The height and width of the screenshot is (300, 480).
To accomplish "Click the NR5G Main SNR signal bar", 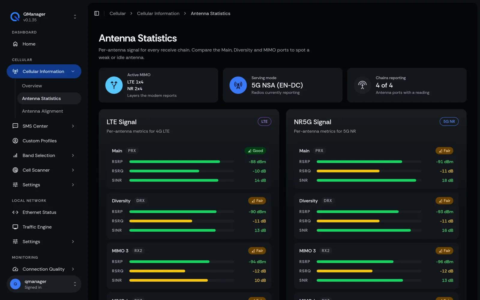I will [x=369, y=180].
